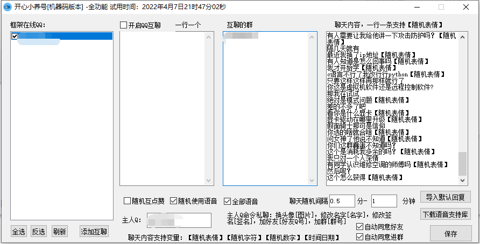Image resolution: width=480 pixels, height=244 pixels.
Task: Click the 添加互聊 button
Action: point(94,232)
